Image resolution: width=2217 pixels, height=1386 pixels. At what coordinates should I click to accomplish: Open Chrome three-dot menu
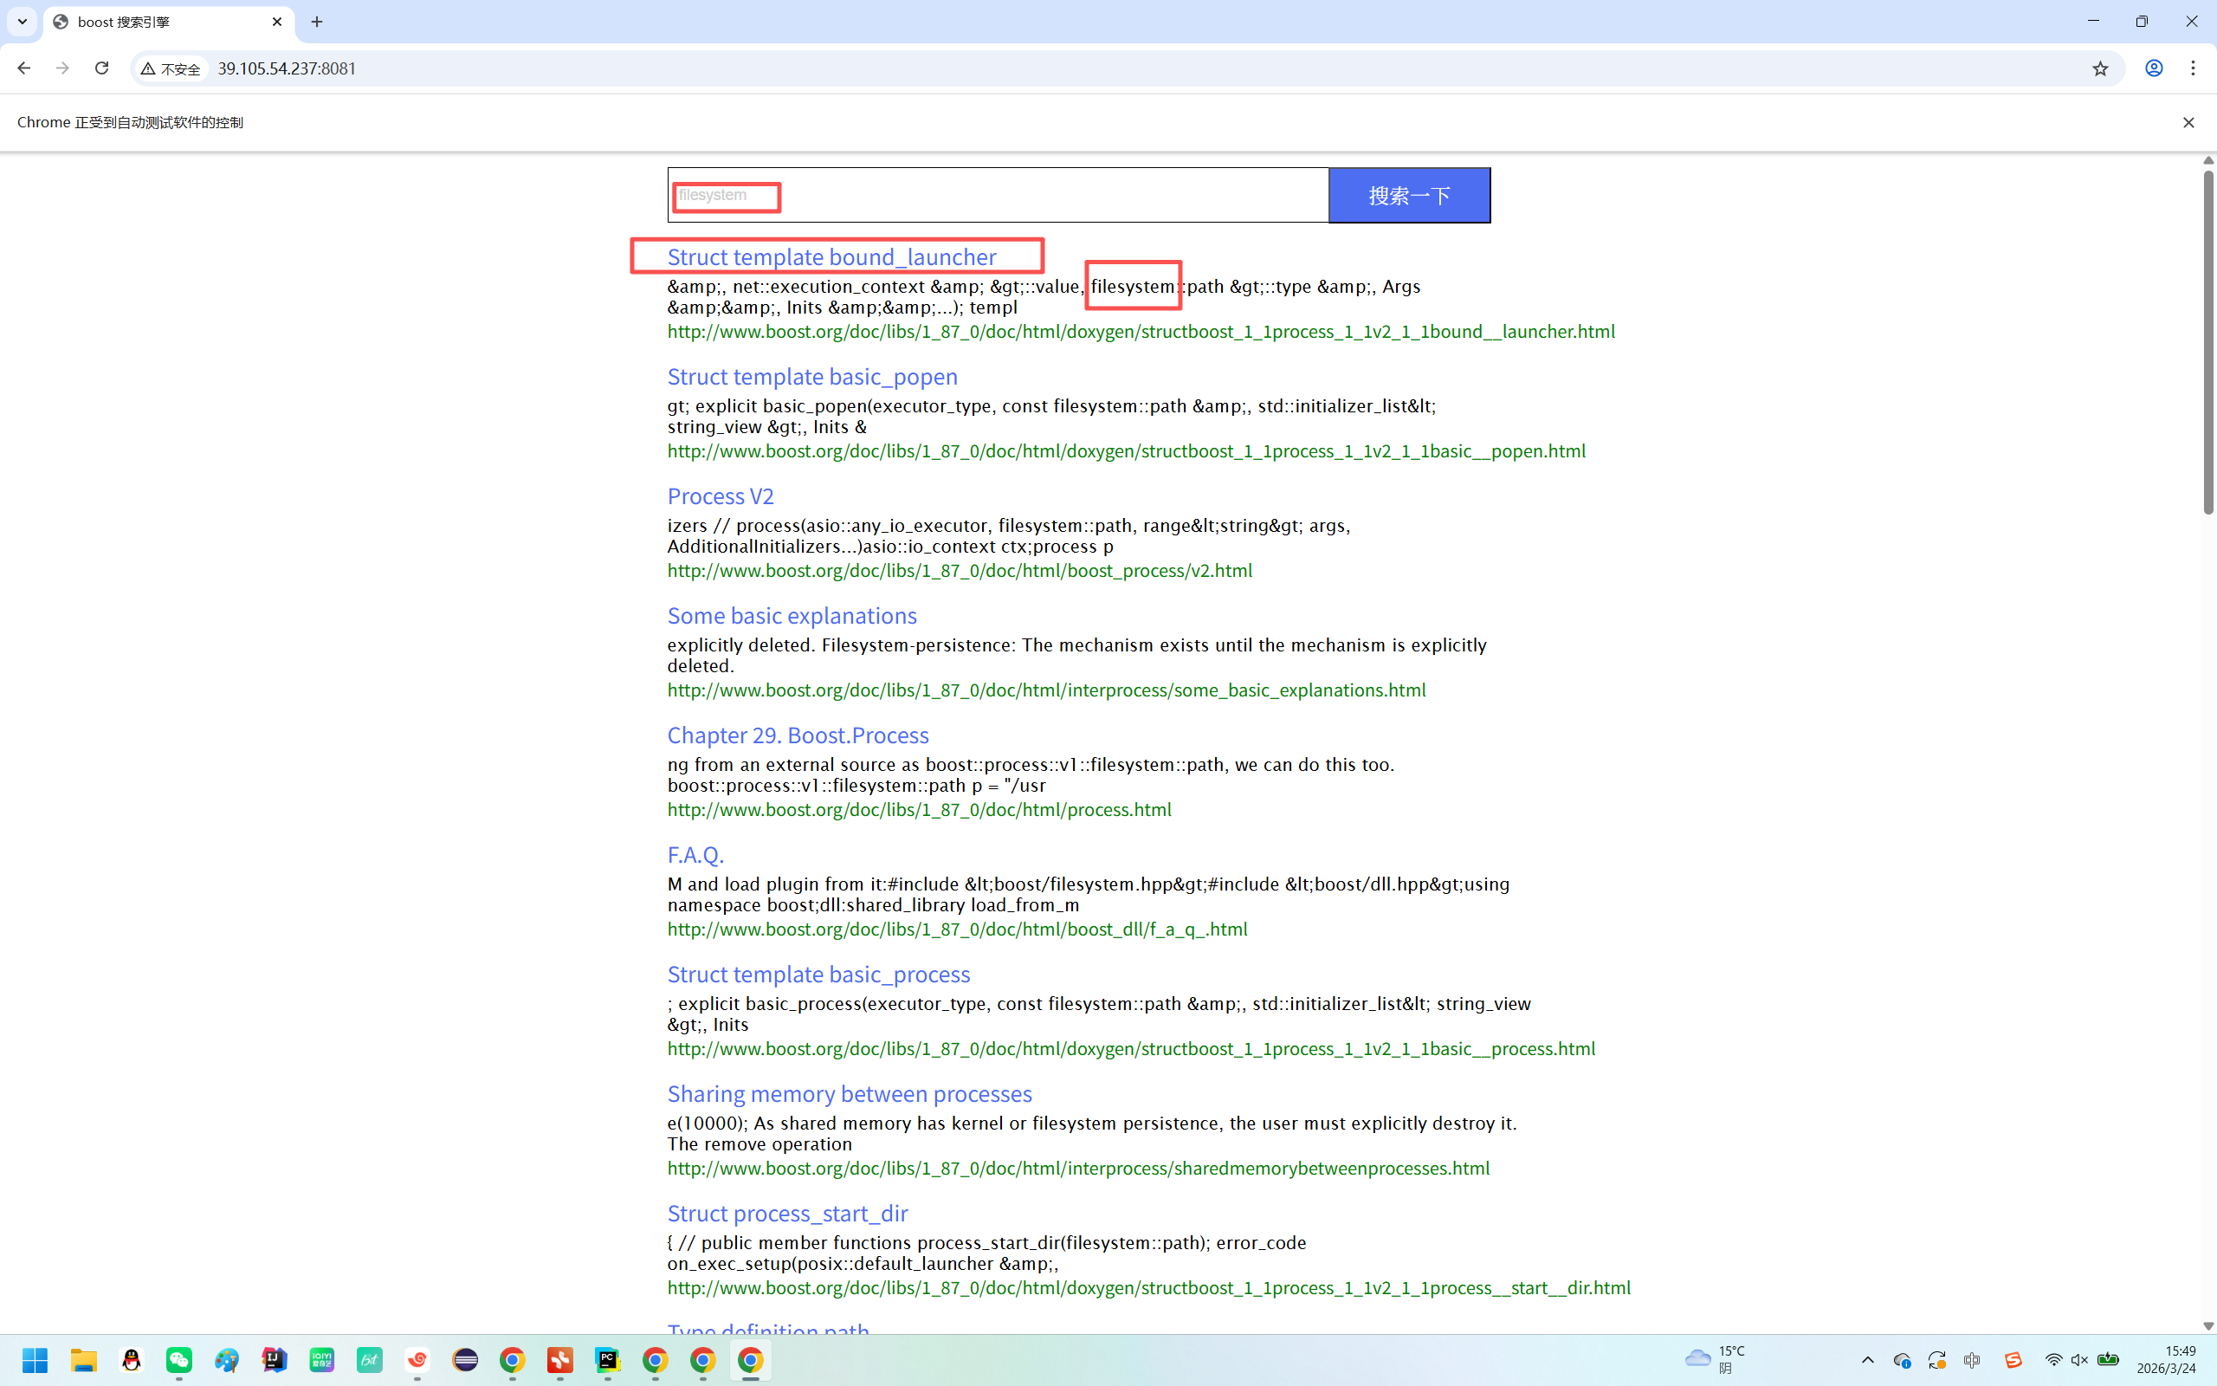(x=2192, y=68)
